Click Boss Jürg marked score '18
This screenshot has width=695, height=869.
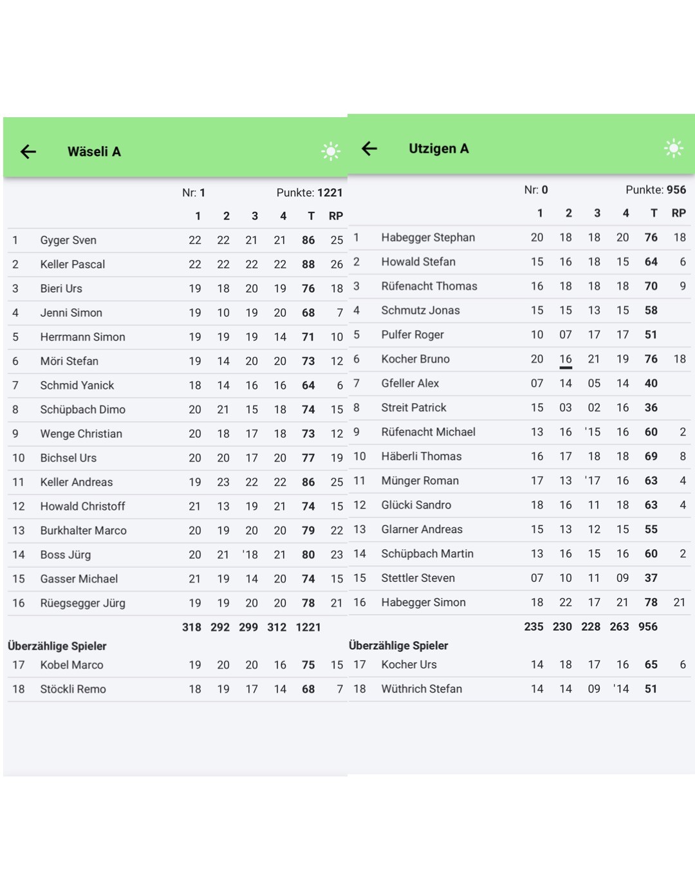pos(250,555)
